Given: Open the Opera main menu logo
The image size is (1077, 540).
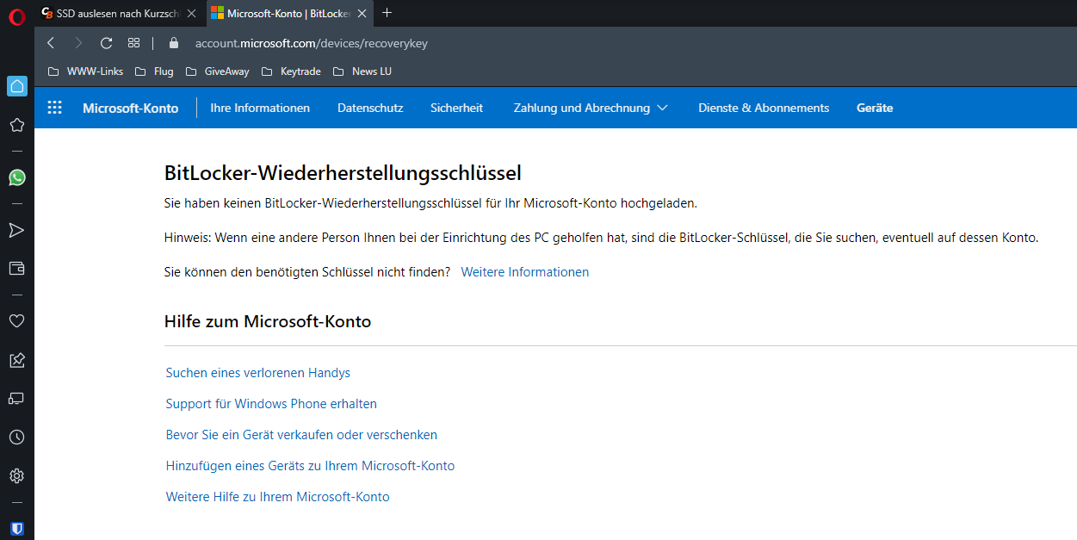Looking at the screenshot, I should click(x=16, y=14).
